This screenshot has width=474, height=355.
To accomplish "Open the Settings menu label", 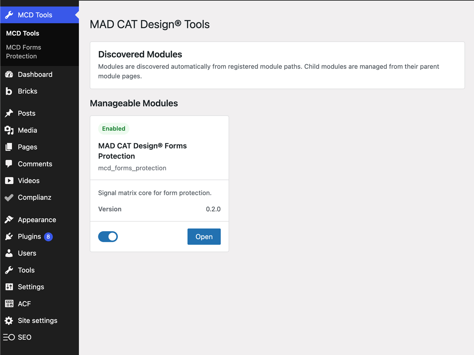I will pyautogui.click(x=31, y=287).
